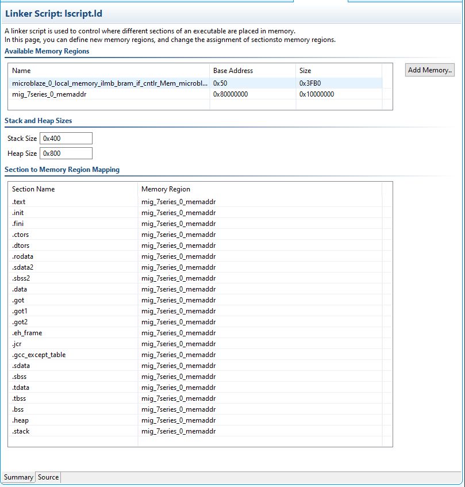The image size is (465, 487).
Task: Click memory region cell of .ctors row
Action: 179,235
